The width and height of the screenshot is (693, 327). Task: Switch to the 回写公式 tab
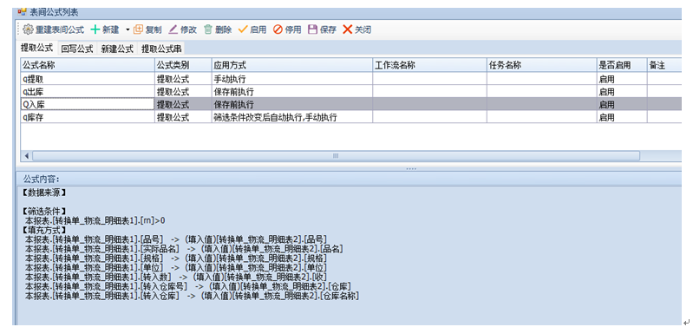[x=77, y=49]
